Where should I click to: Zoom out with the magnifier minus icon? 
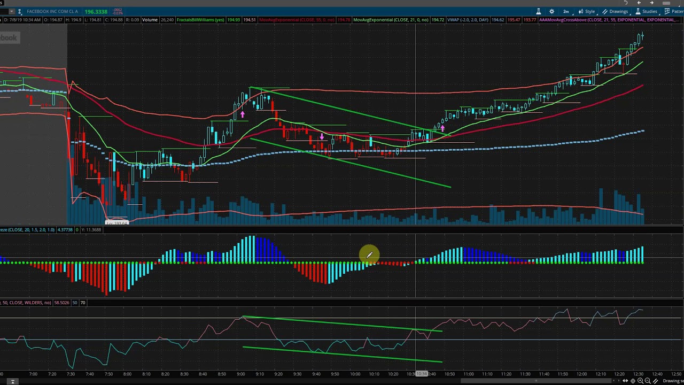[x=648, y=381]
